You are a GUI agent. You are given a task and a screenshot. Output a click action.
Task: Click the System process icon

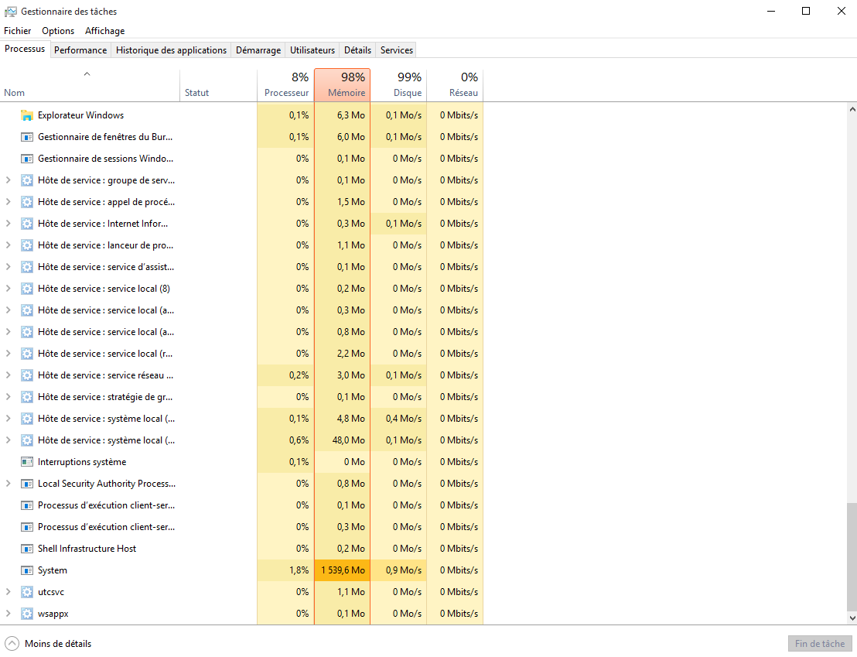pyautogui.click(x=27, y=570)
